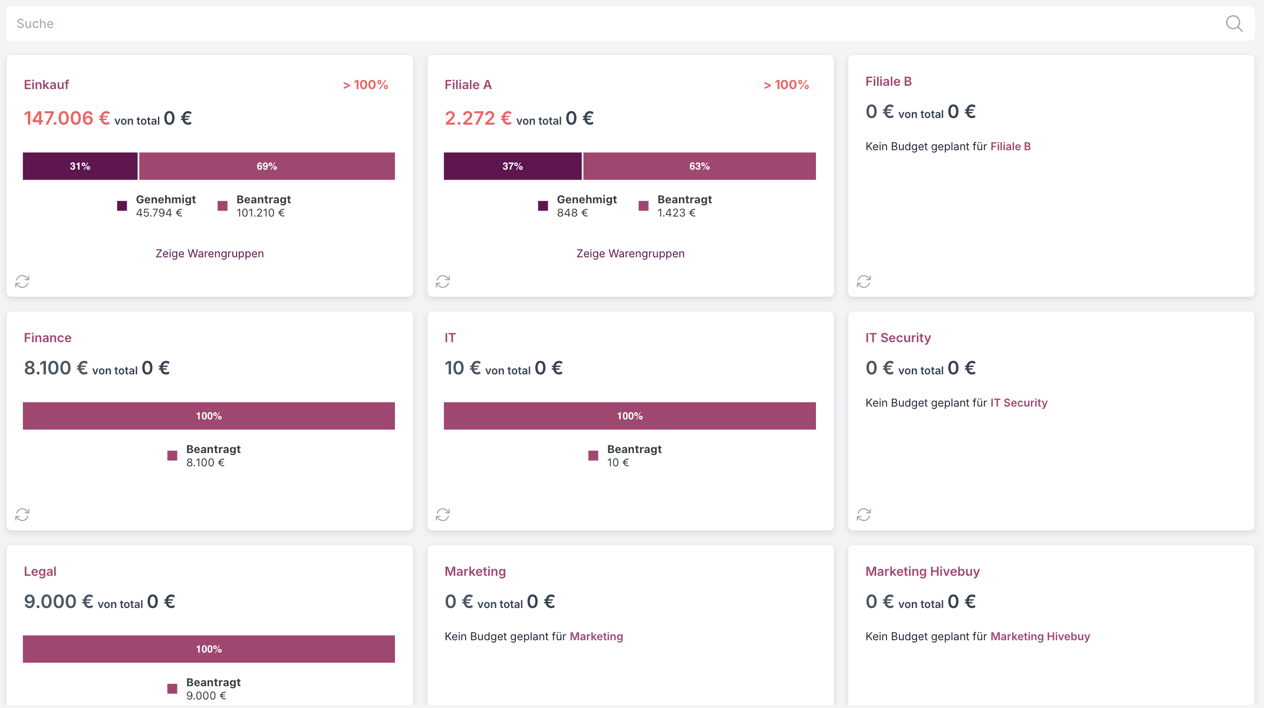Expand Warengruppen in the Einkauf card
Screen dimensions: 1264x708
210,254
